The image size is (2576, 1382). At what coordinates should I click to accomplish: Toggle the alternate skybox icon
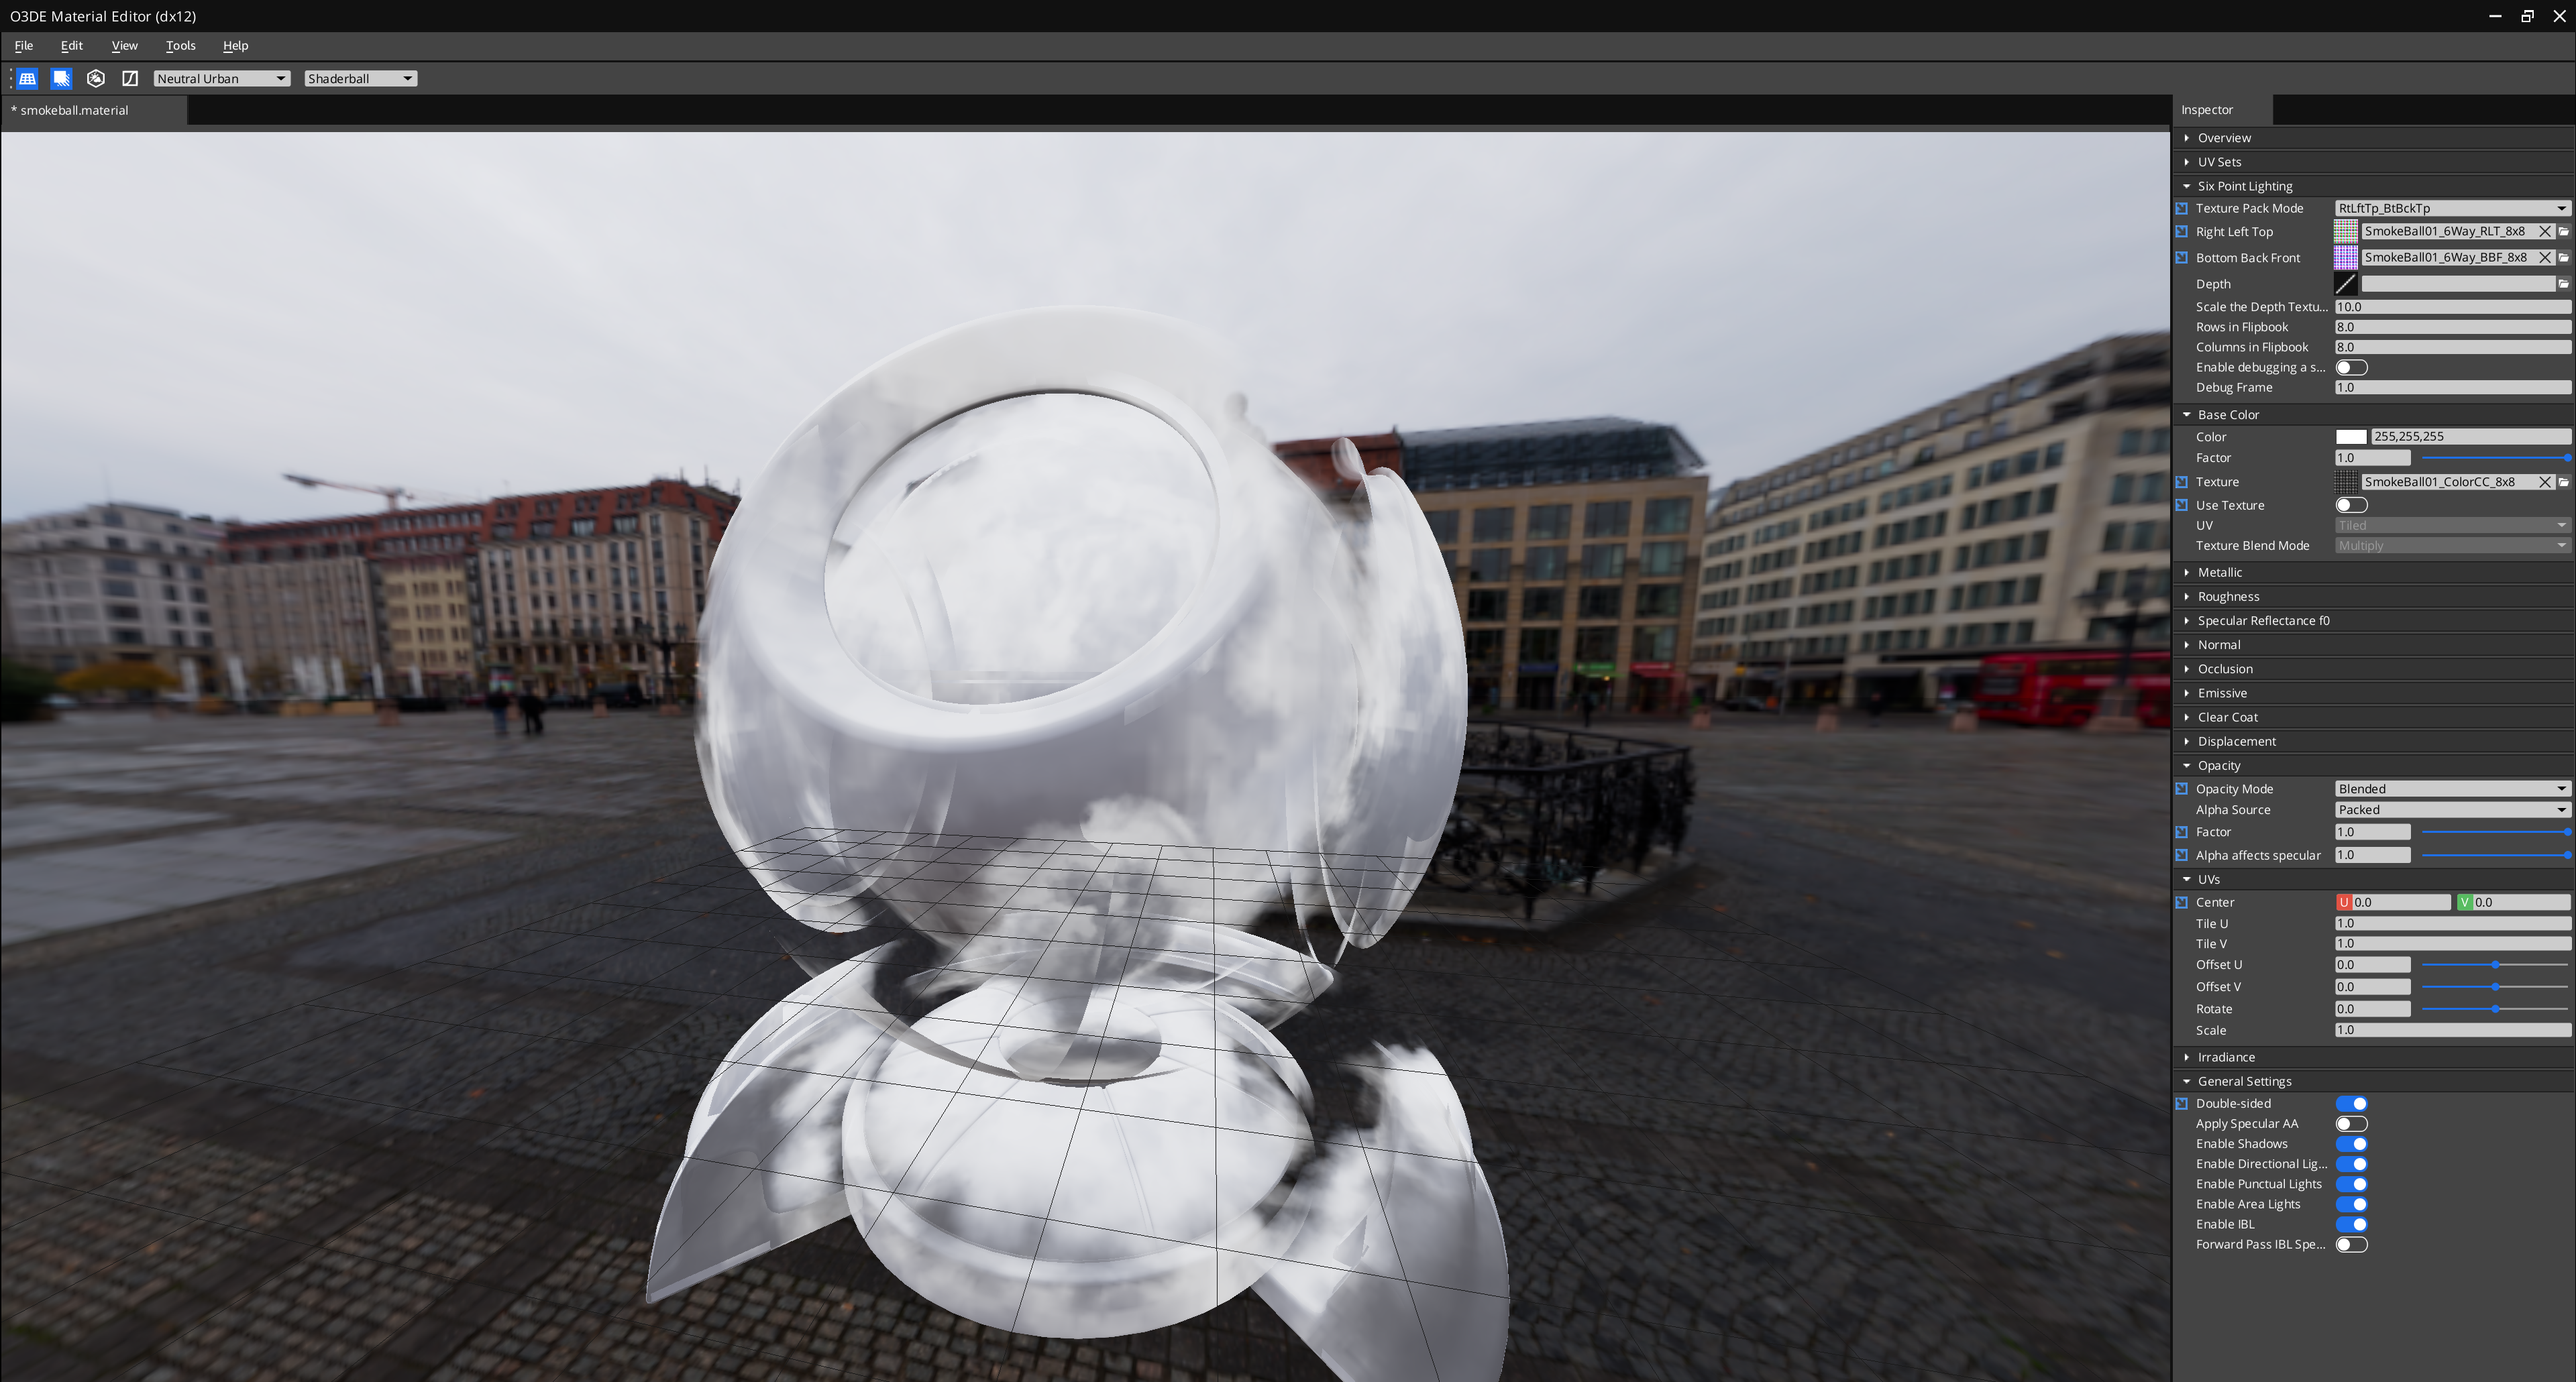coord(96,78)
